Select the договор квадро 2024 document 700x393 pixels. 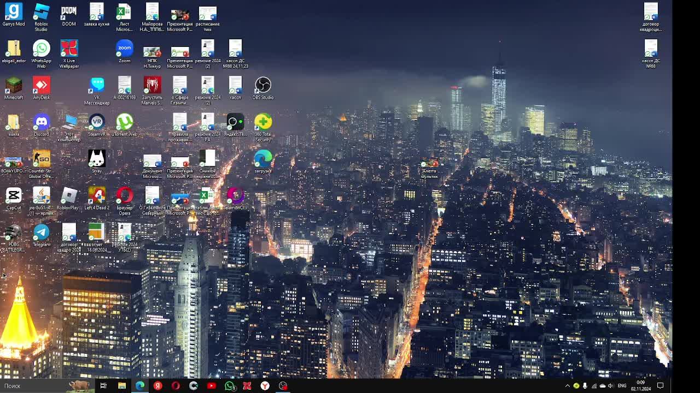69,238
